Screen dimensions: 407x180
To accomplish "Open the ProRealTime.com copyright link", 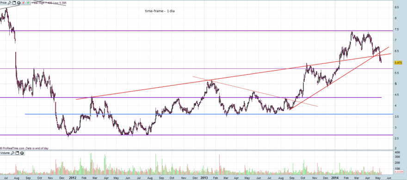I will coord(13,149).
